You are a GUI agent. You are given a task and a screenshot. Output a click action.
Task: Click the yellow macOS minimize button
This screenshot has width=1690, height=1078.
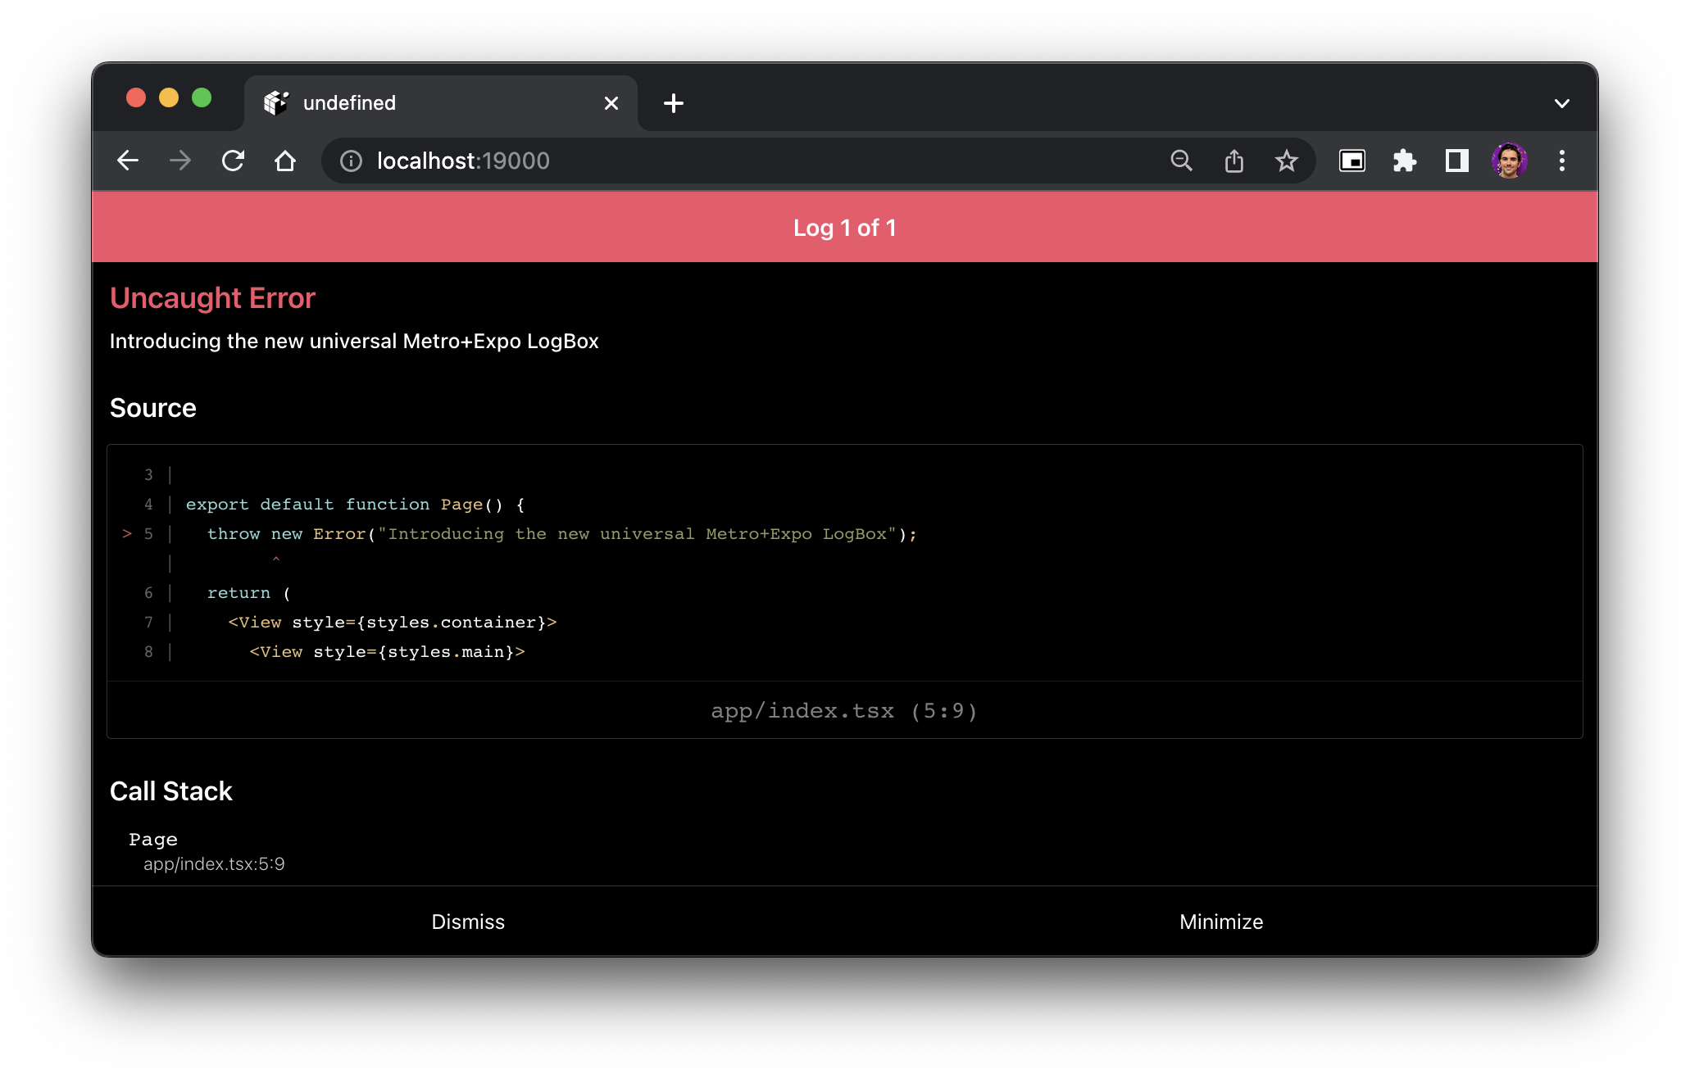tap(169, 98)
